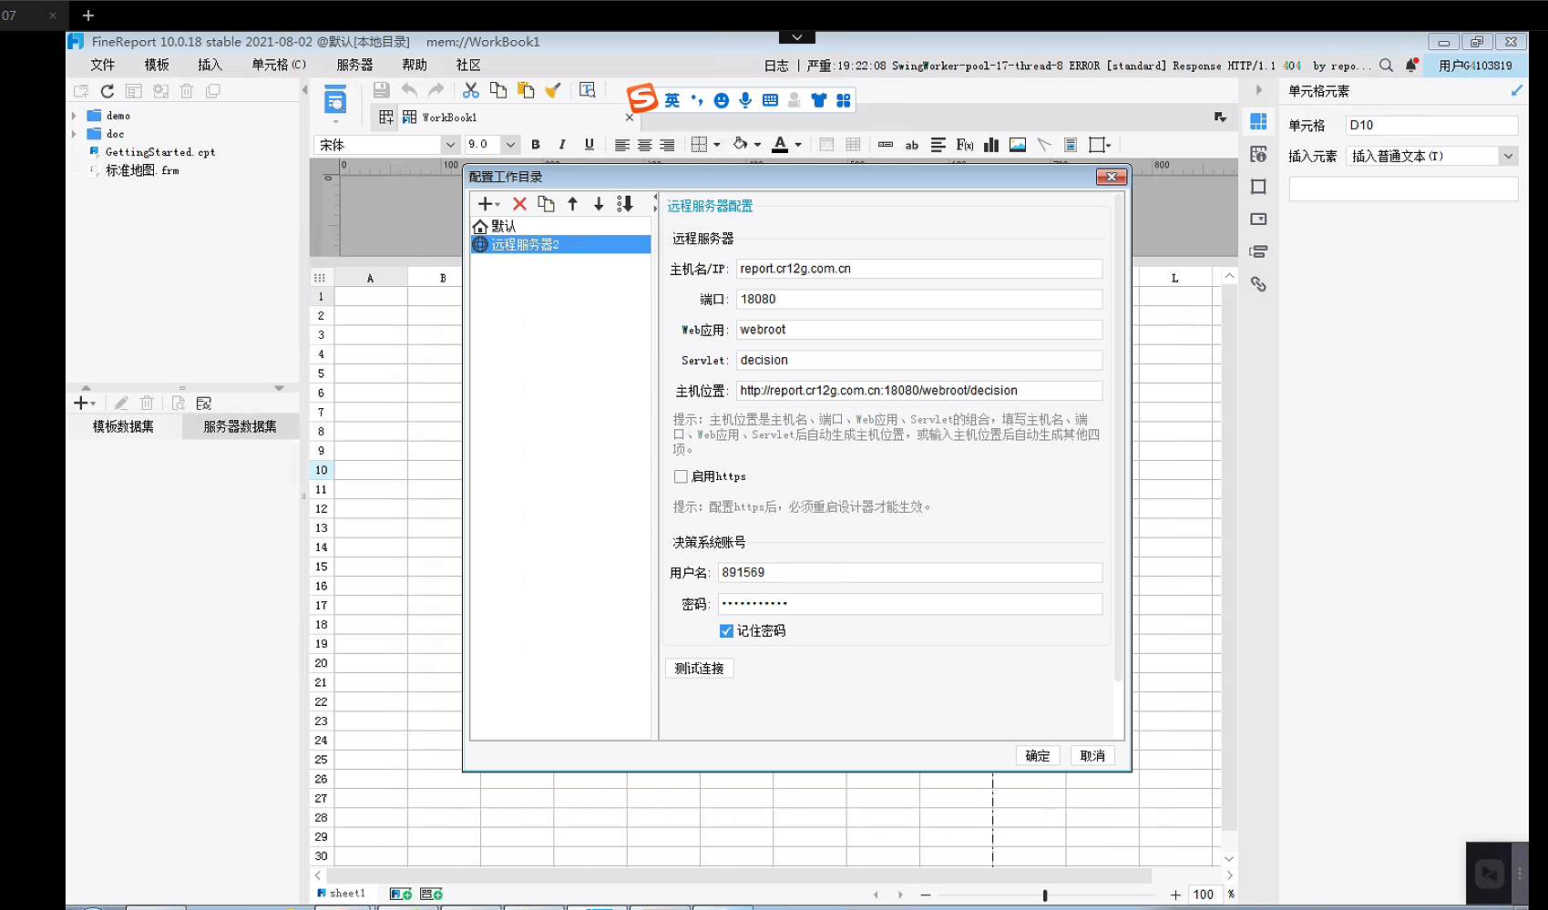
Task: Copy the selected server entry in dialog toolbar
Action: [546, 204]
